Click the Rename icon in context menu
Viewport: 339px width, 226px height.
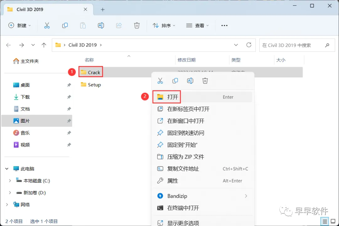coord(190,81)
